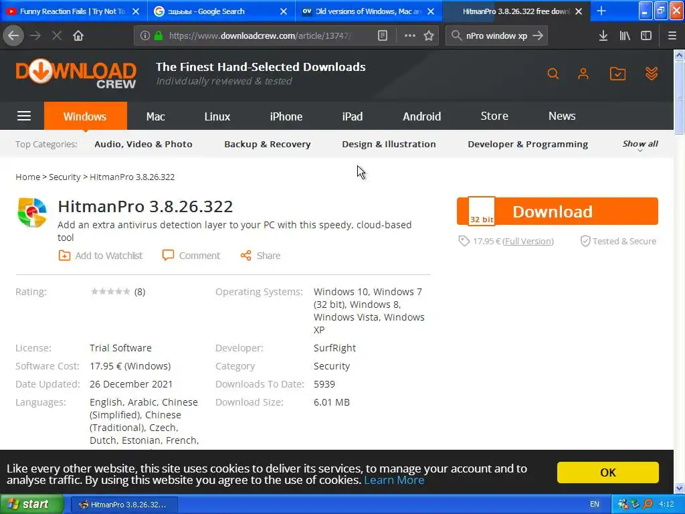The width and height of the screenshot is (685, 514).
Task: Select the Windows platform tab
Action: click(85, 116)
